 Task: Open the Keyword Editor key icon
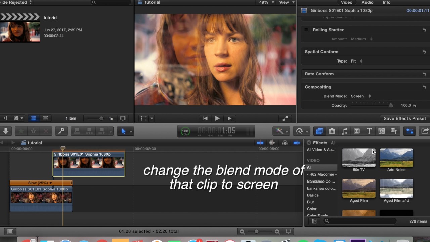click(61, 131)
